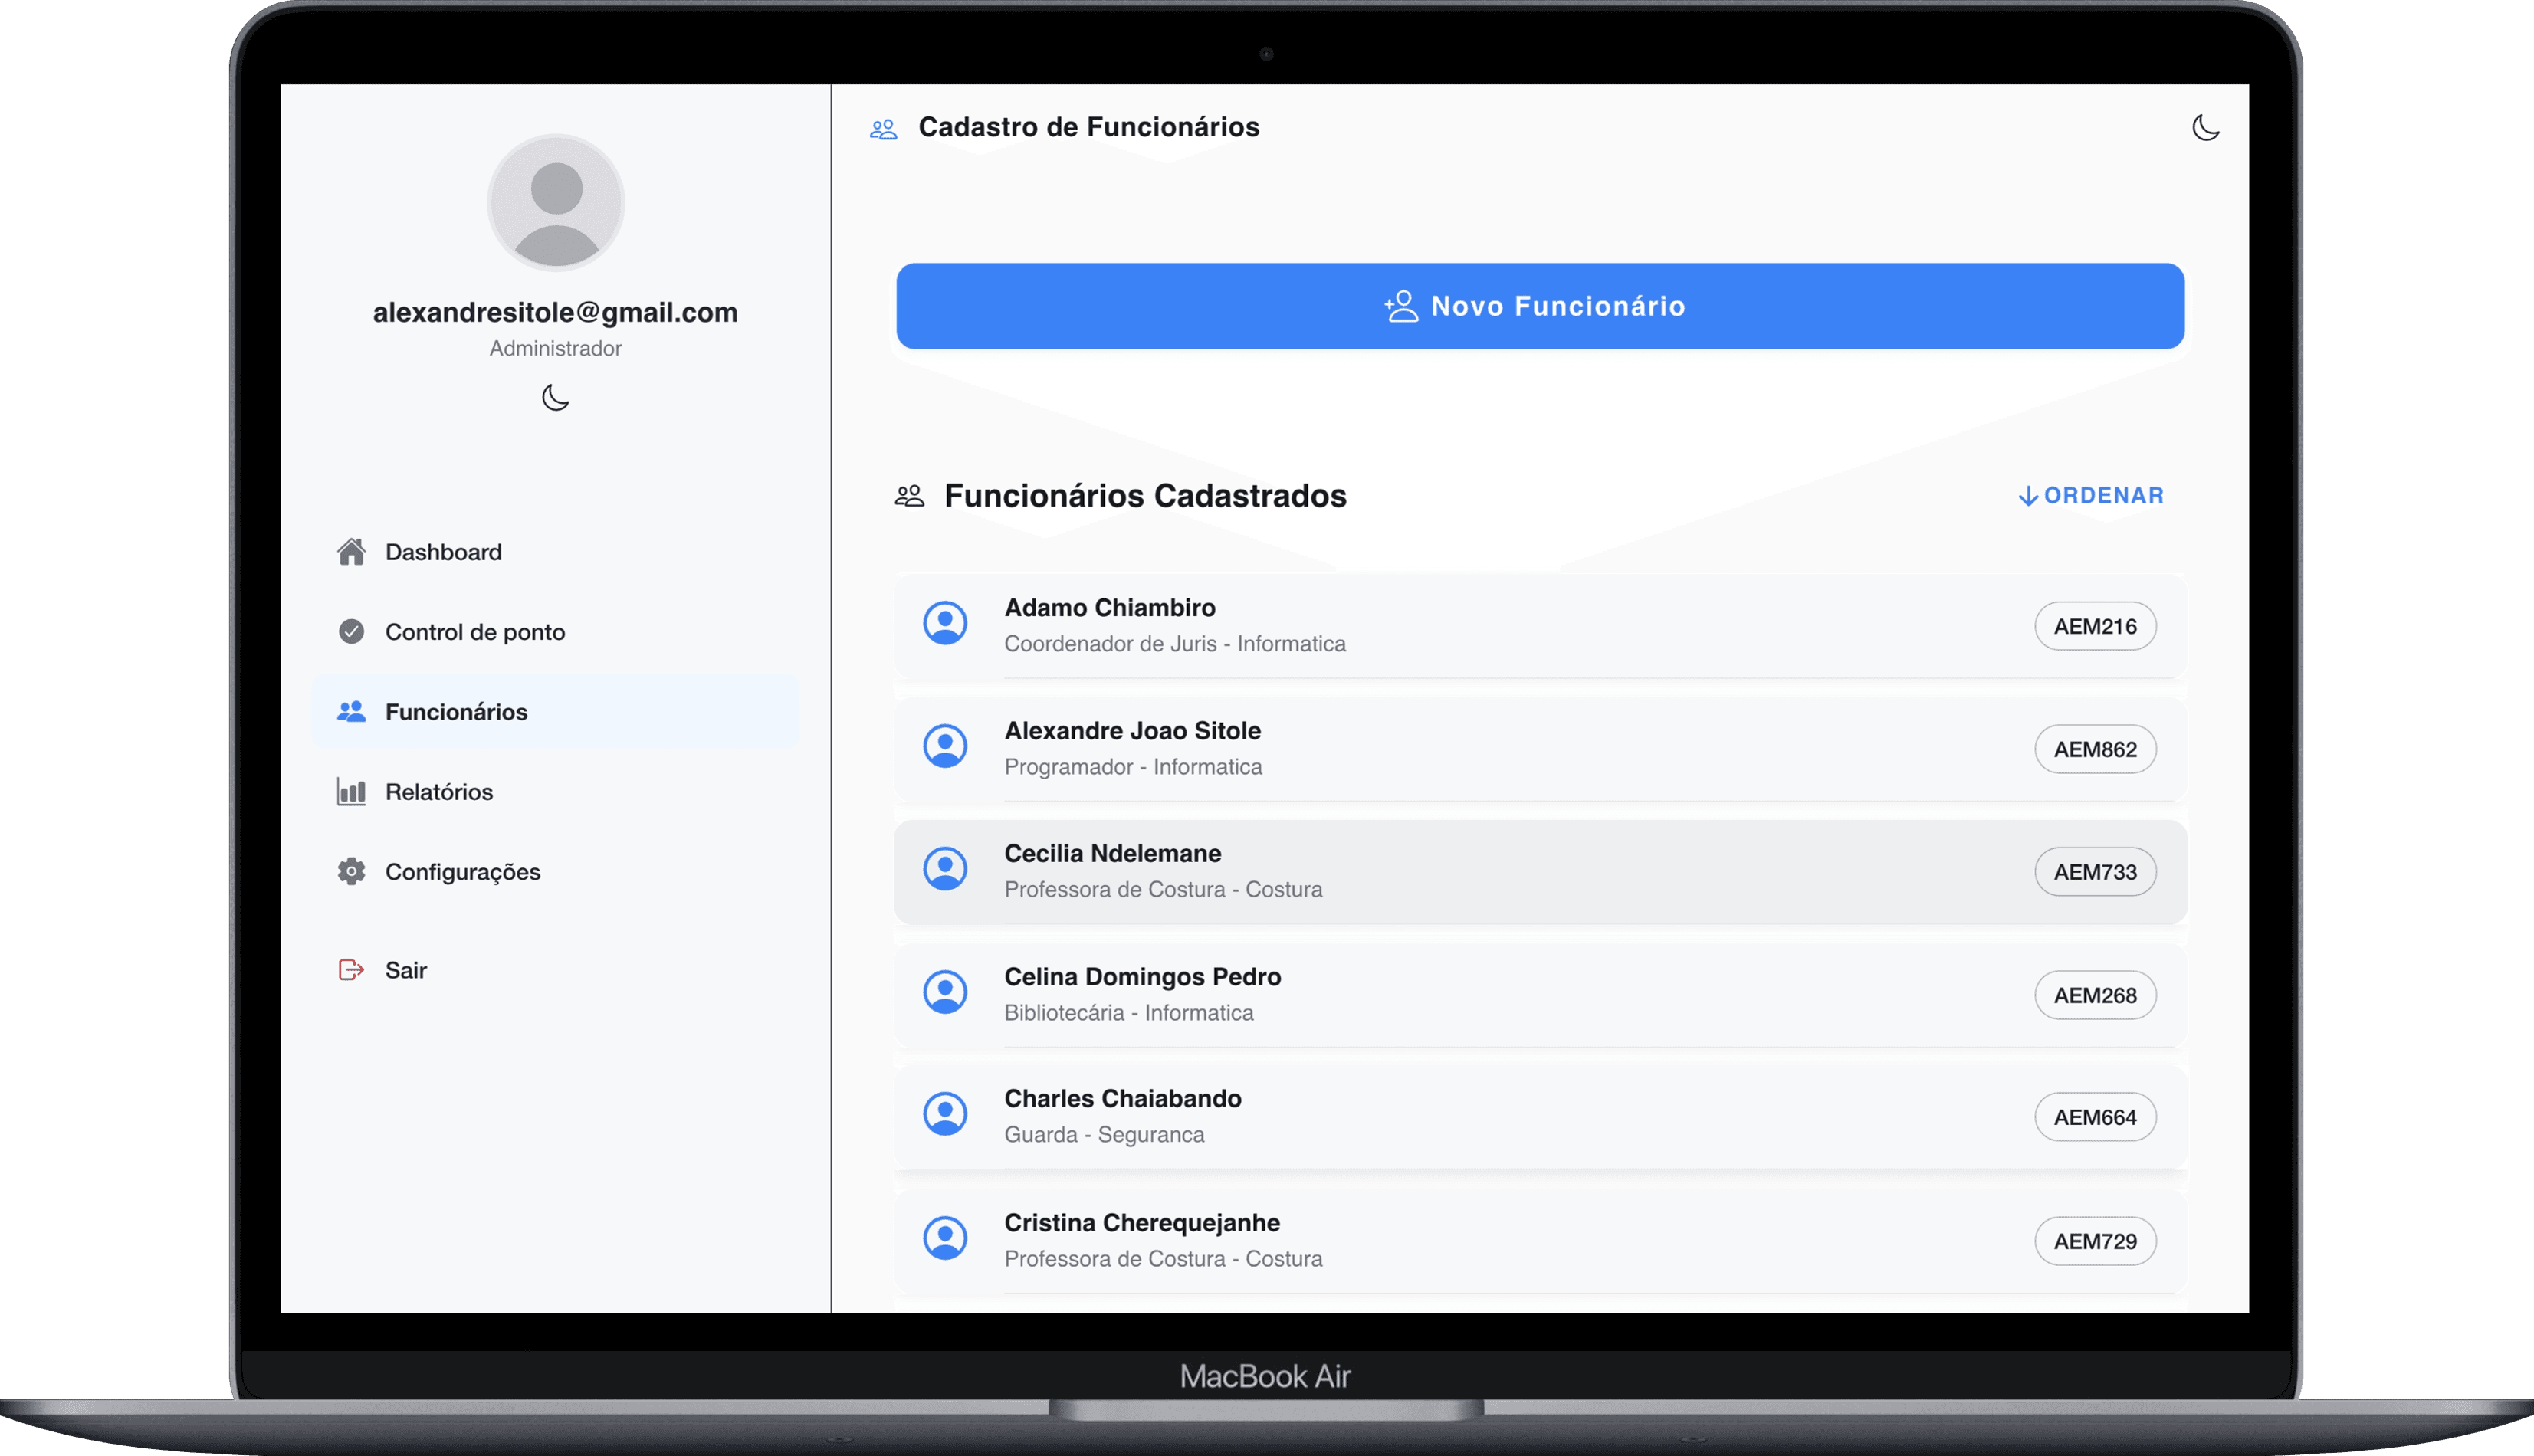Click the Control de ponto checkmark icon

pos(351,631)
